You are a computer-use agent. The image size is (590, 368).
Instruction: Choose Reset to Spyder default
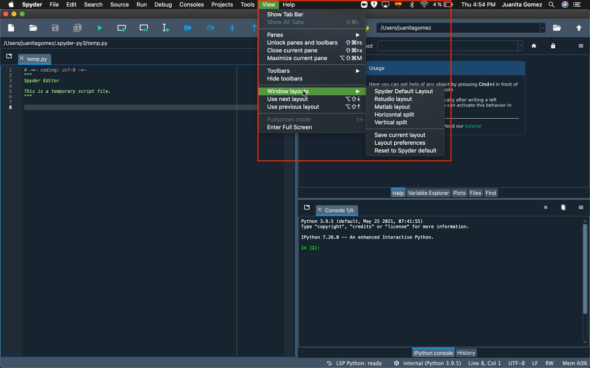click(405, 151)
